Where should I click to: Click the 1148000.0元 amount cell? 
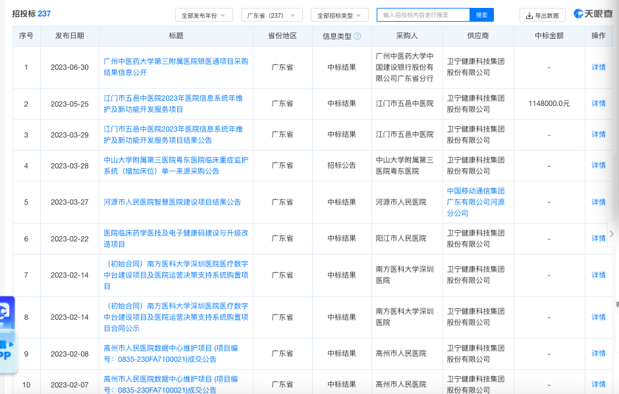click(549, 104)
